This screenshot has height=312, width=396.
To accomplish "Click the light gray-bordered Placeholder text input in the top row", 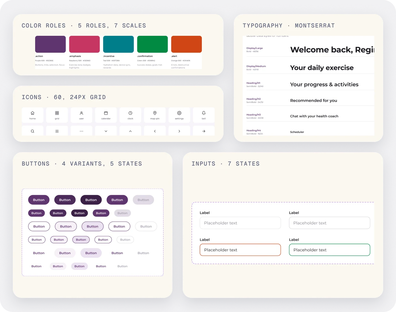I will 240,223.
